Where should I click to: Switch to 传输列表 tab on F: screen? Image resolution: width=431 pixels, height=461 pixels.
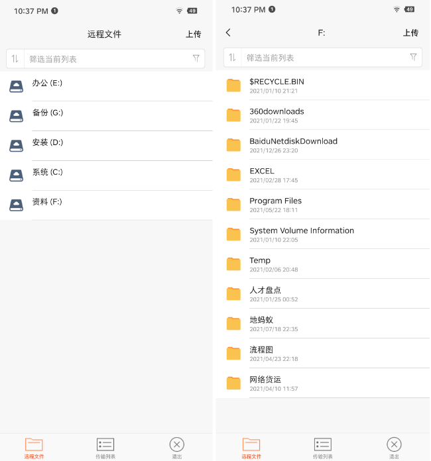(x=323, y=448)
